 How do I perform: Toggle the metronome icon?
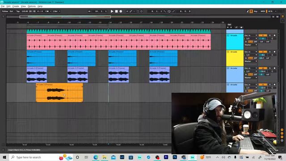pyautogui.click(x=47, y=11)
